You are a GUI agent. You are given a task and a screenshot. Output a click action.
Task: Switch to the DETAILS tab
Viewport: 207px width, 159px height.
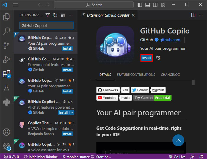[x=105, y=75]
